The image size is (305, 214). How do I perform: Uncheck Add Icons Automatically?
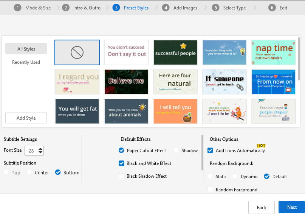click(x=211, y=151)
